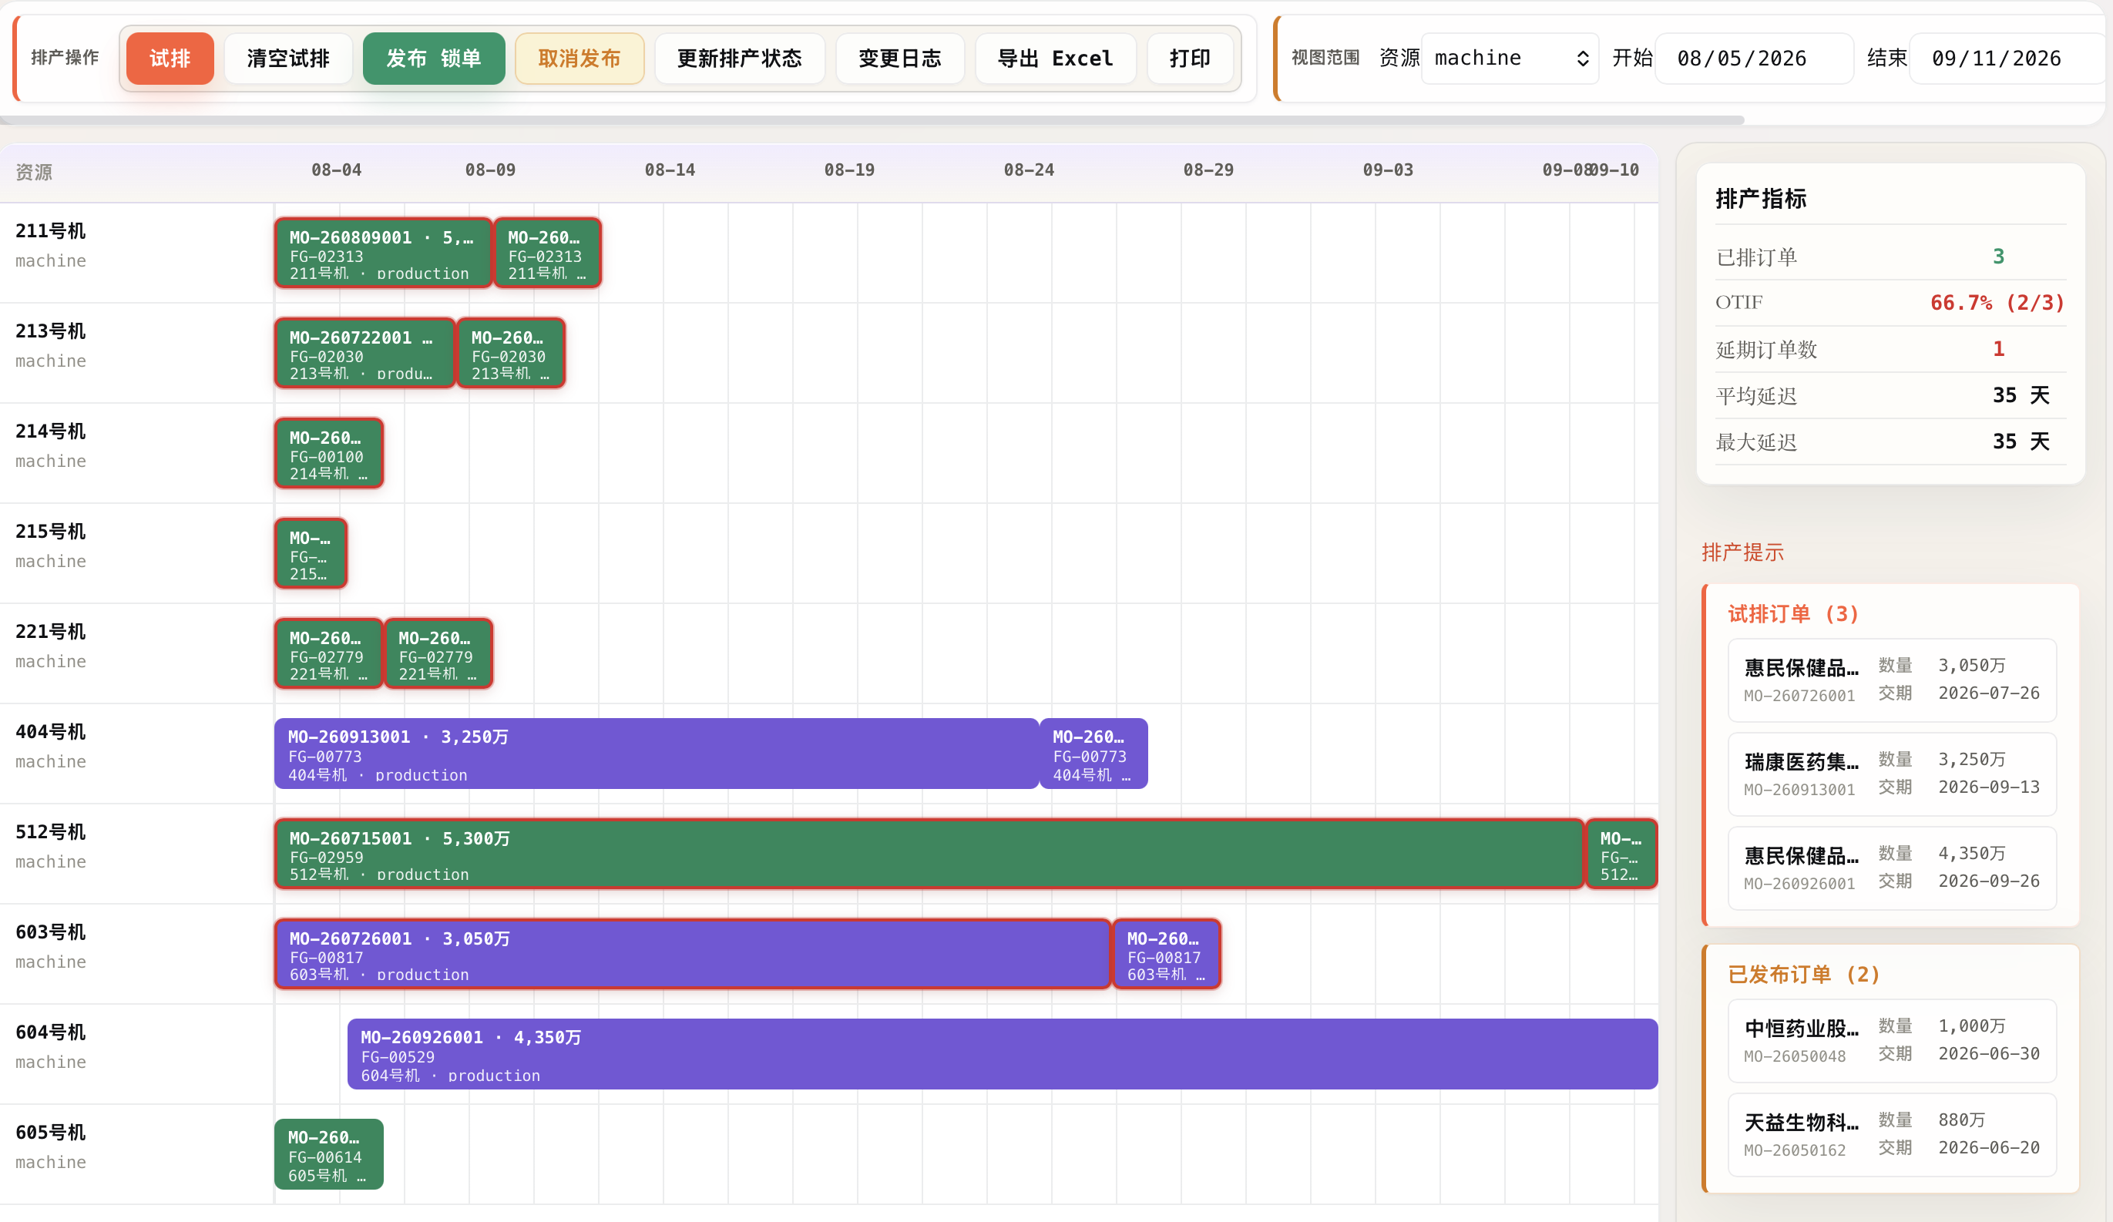2113x1222 pixels.
Task: Click the 清空试排 button
Action: click(288, 59)
